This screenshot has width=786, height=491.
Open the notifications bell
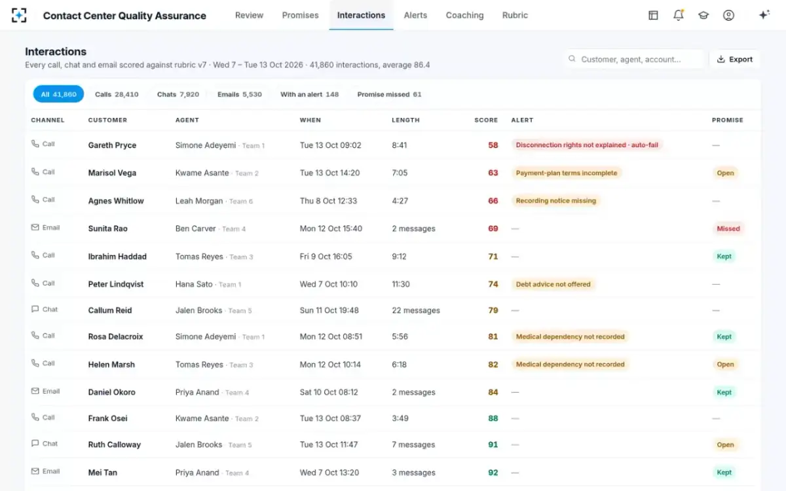[x=679, y=15]
